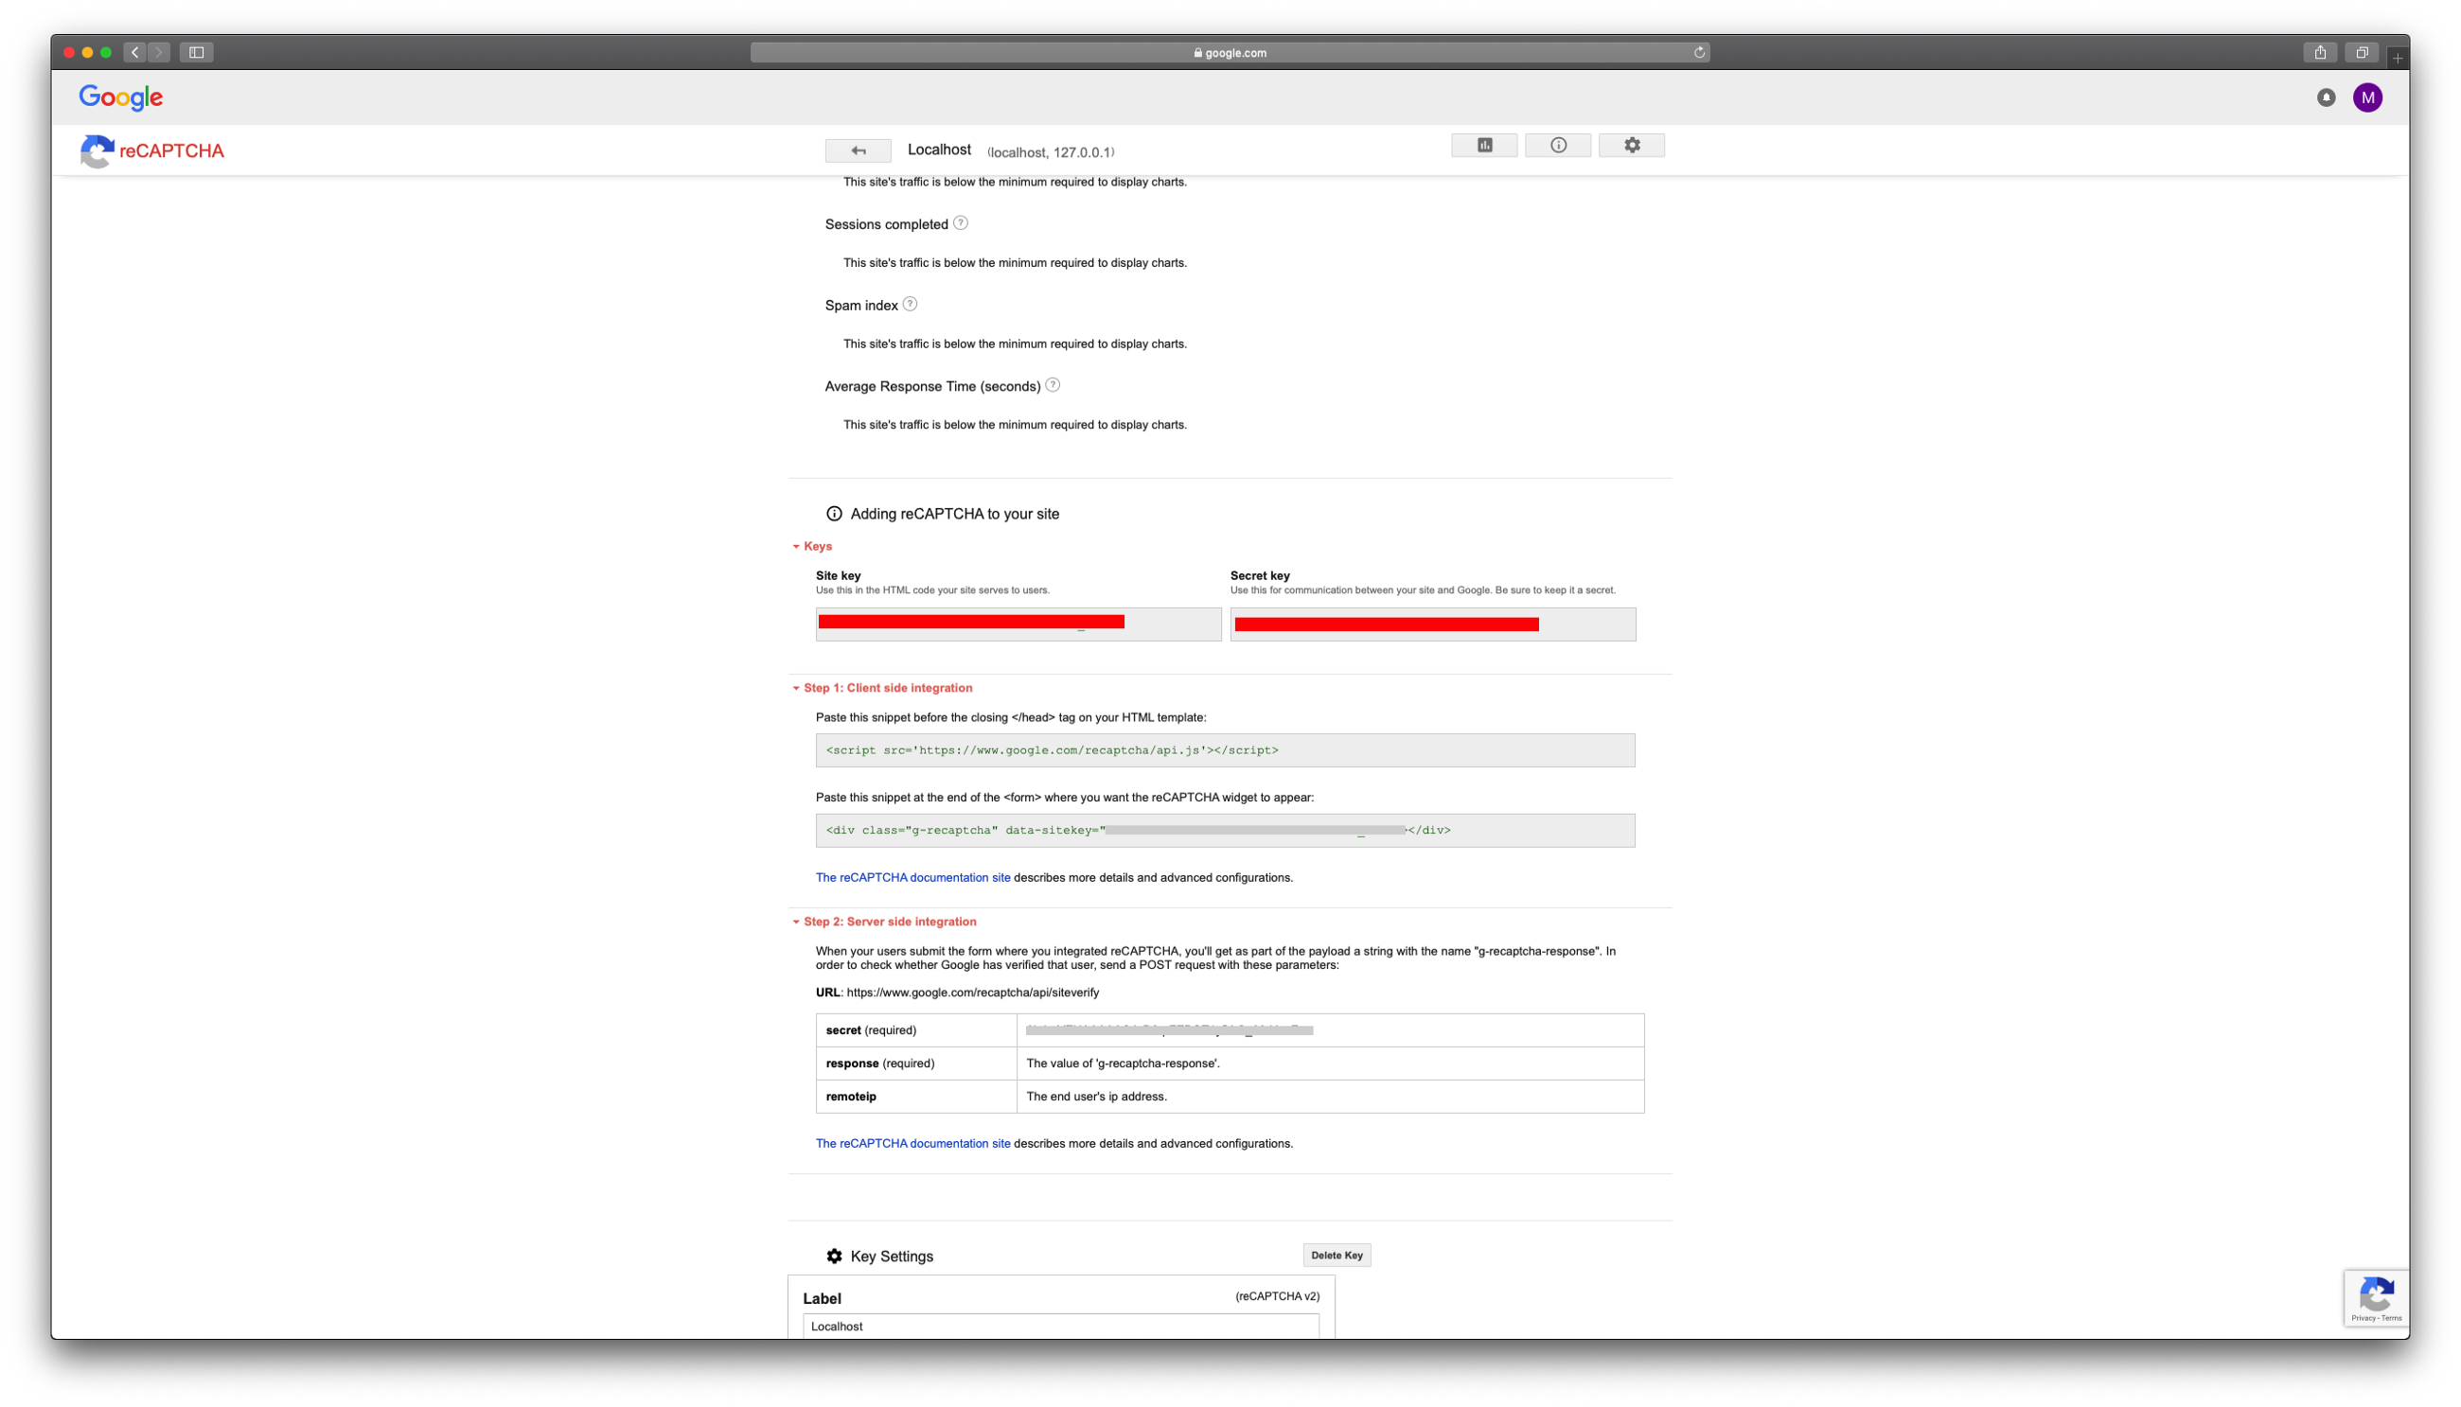Click the Label input containing Localhost
Screen dimensions: 2461x1407
[1059, 1326]
